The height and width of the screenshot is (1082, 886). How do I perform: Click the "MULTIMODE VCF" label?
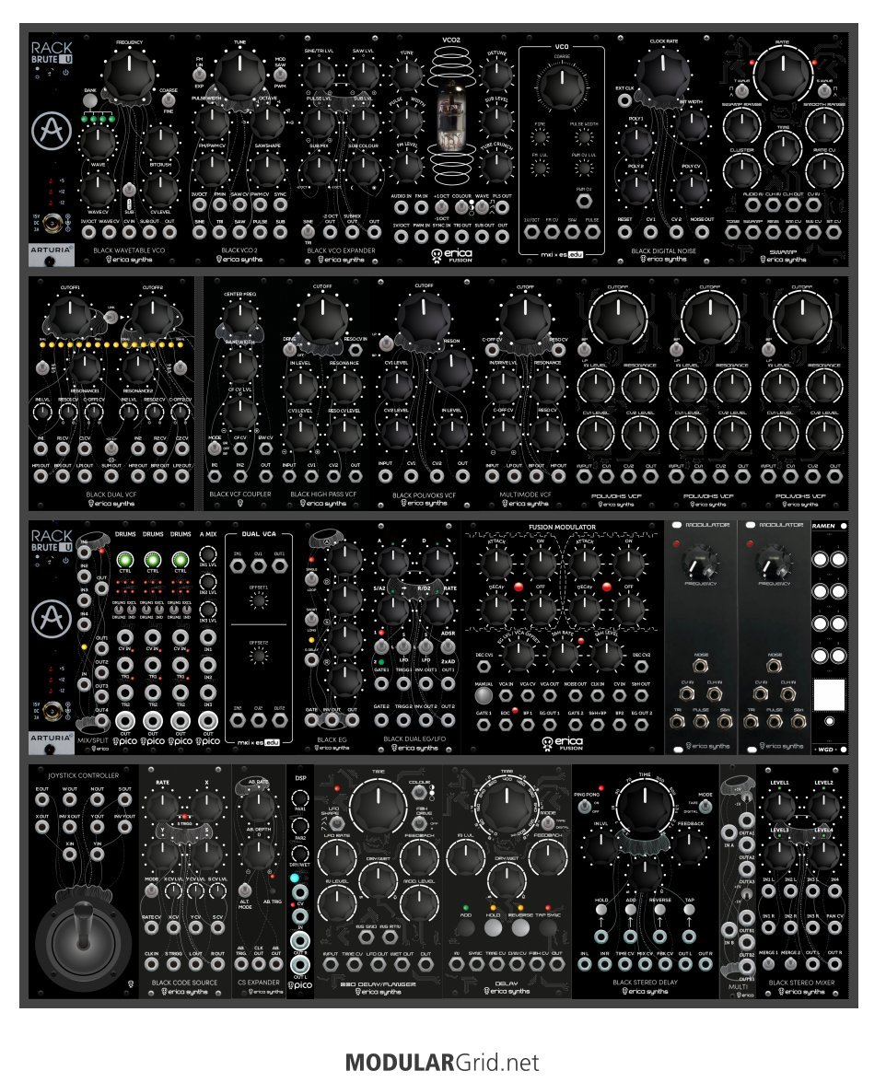point(525,494)
